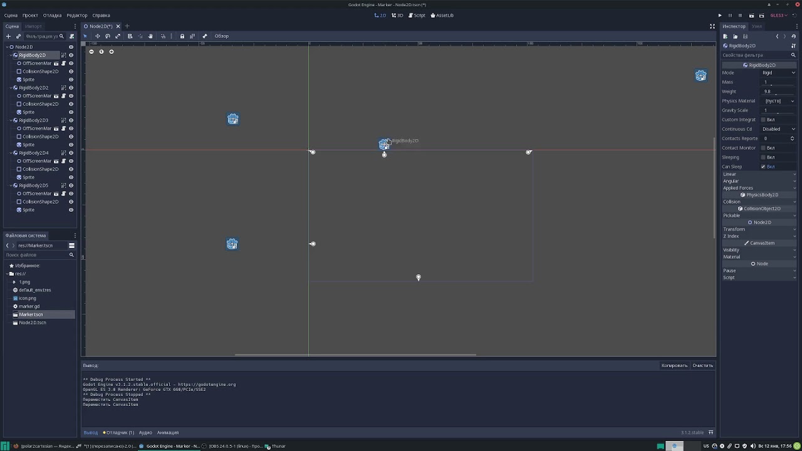802x451 pixels.
Task: Open the GLES3 renderer dropdown
Action: (779, 16)
